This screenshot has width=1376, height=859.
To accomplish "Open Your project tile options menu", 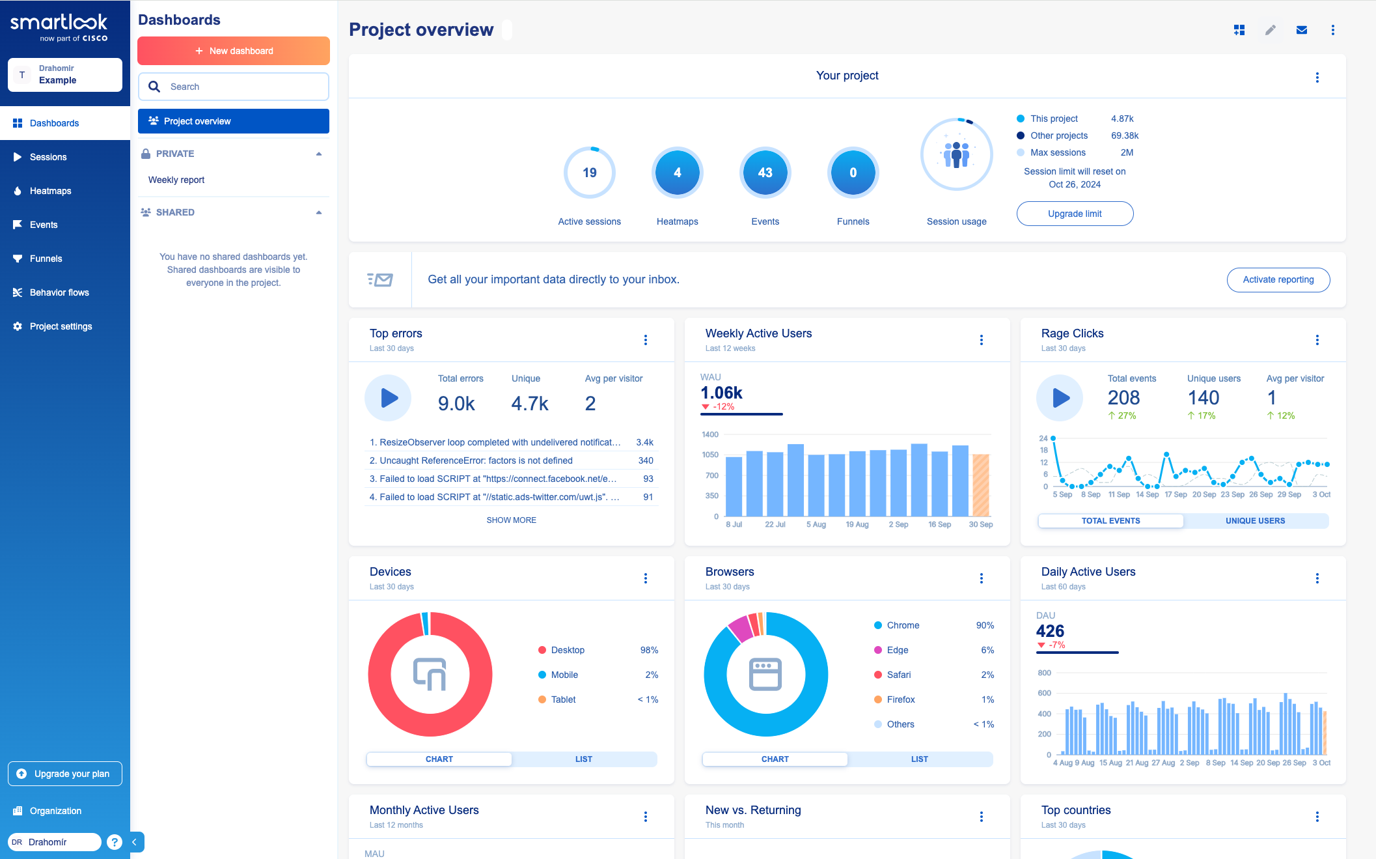I will [1317, 77].
